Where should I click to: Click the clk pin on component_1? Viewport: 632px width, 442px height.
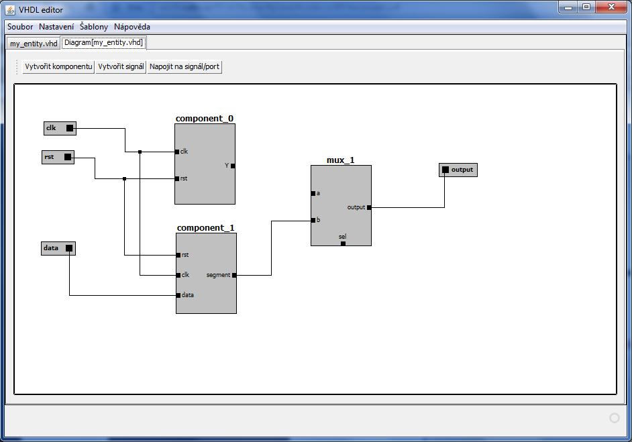pos(178,275)
